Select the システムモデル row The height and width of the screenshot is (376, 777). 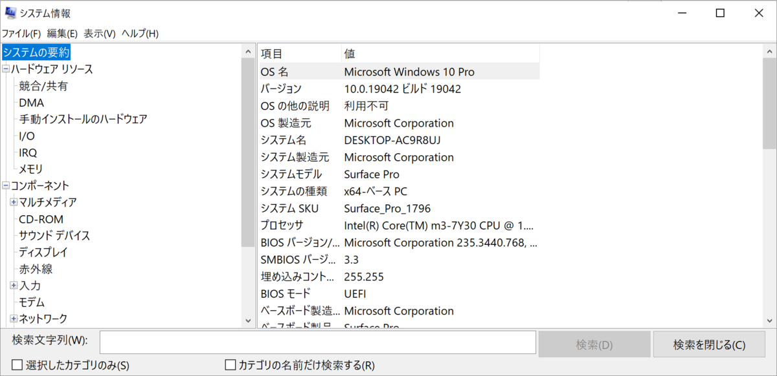[398, 174]
